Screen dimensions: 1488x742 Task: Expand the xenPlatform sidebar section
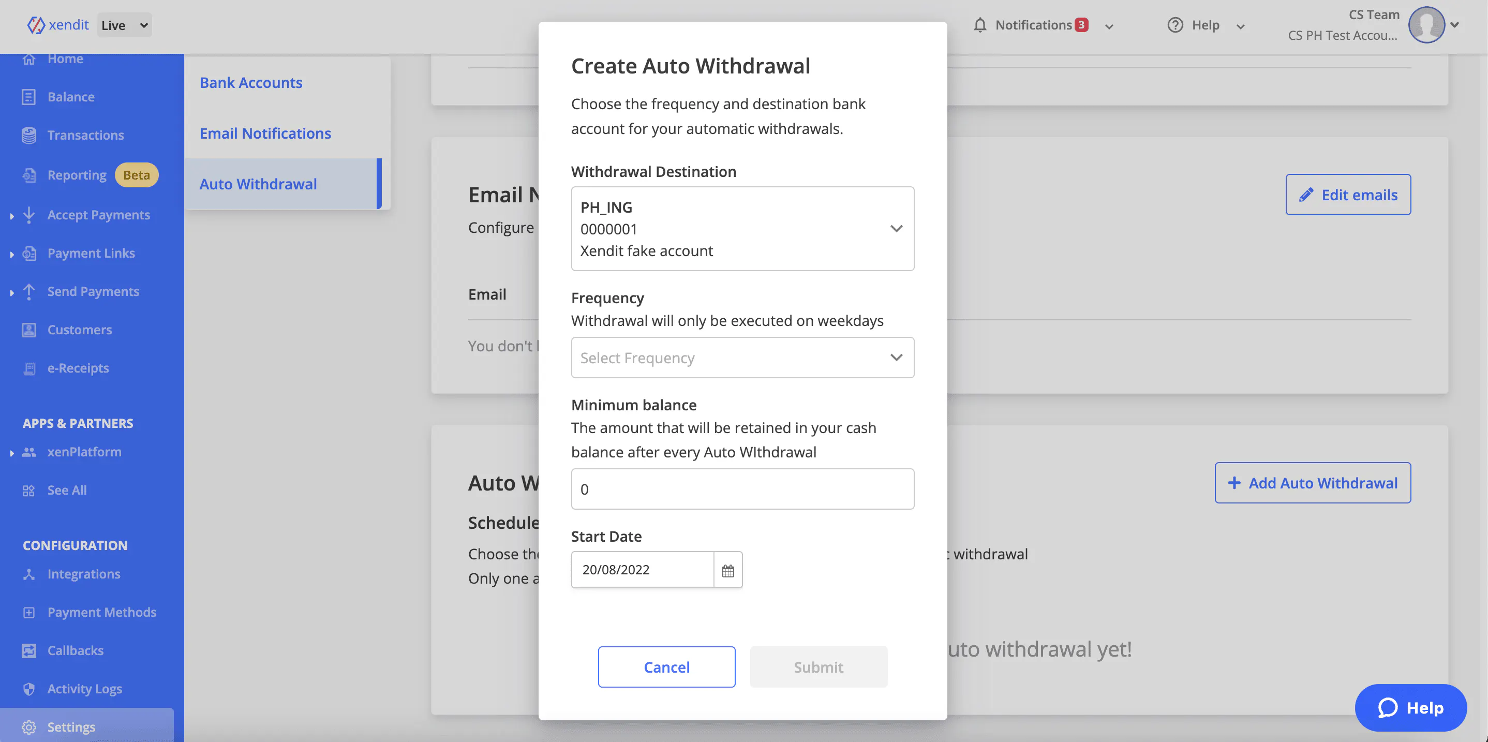tap(84, 452)
